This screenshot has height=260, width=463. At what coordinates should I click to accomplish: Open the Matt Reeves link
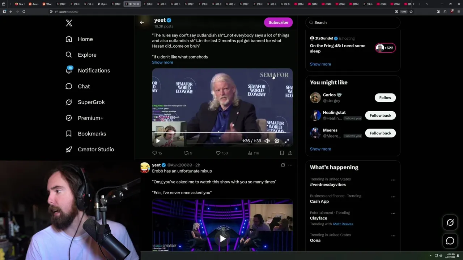point(343,224)
